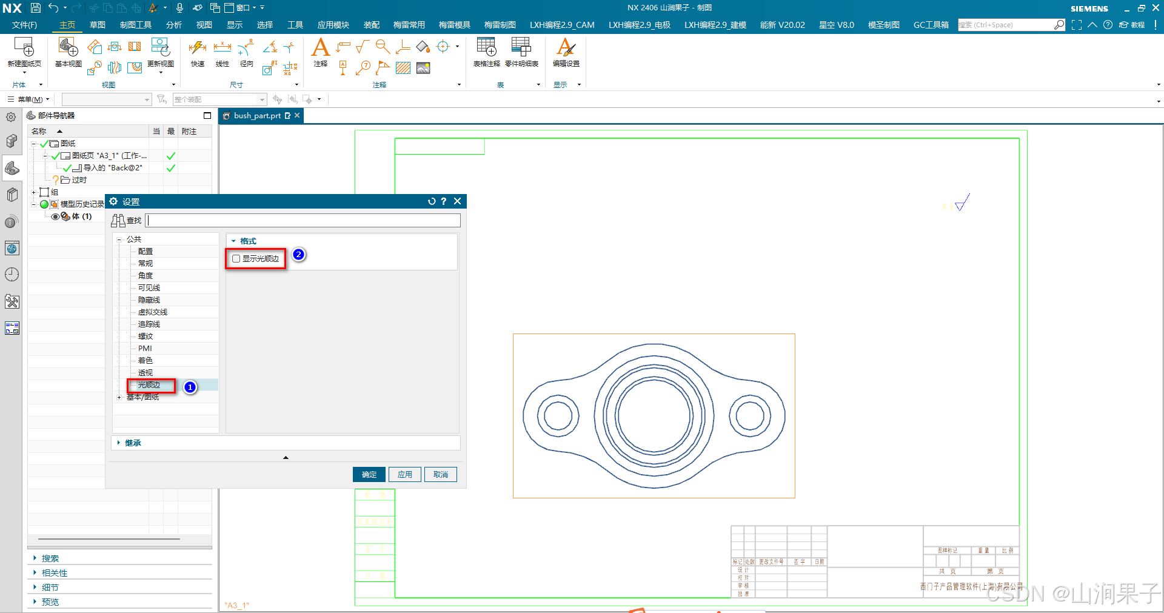Select 光顺边 in the settings tree
This screenshot has width=1164, height=613.
pos(149,385)
